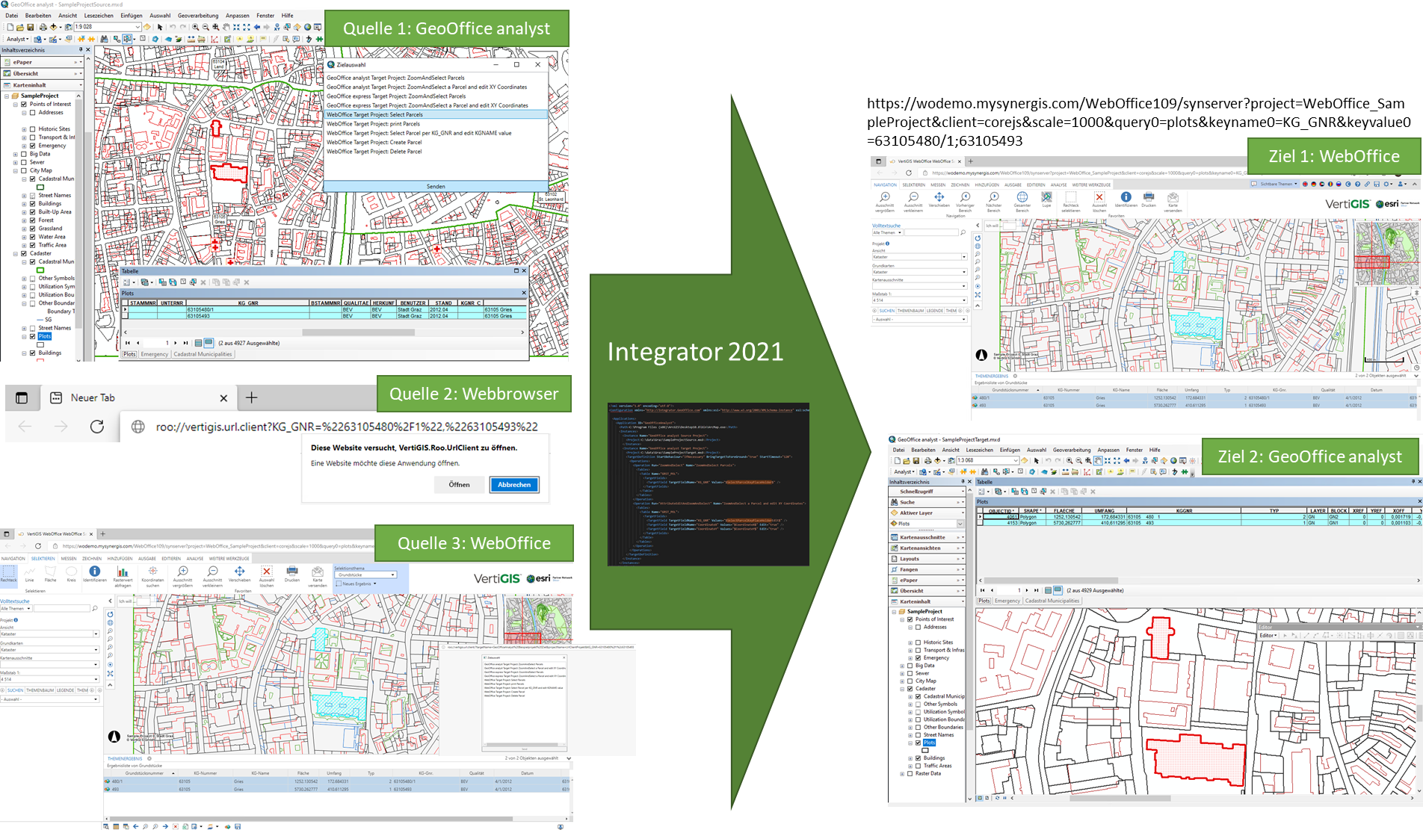Reload page in the Neuer Tab browser
The height and width of the screenshot is (830, 1423).
click(x=97, y=427)
